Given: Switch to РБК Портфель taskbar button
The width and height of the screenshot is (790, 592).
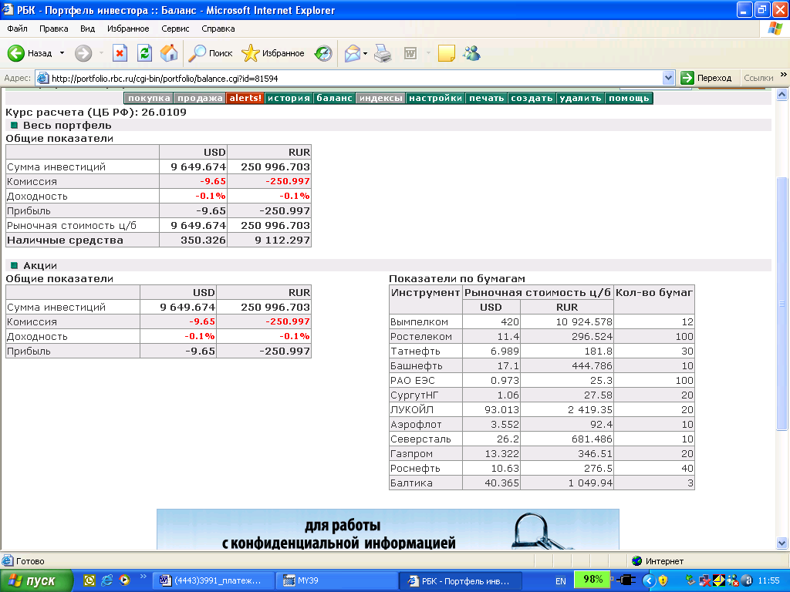Looking at the screenshot, I should pyautogui.click(x=461, y=581).
